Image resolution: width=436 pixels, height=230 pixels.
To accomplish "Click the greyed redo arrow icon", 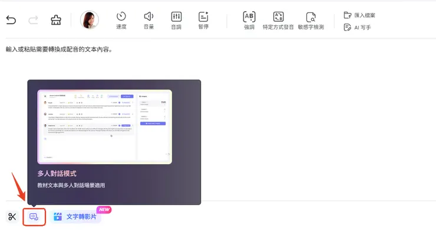I will 34,20.
